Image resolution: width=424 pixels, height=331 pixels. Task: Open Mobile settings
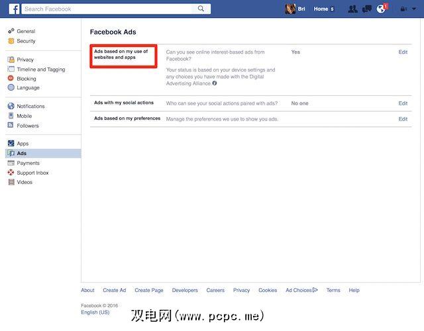(x=25, y=116)
